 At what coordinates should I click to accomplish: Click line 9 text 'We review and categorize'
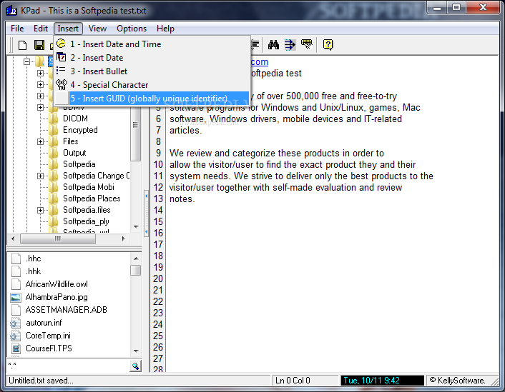(x=222, y=153)
